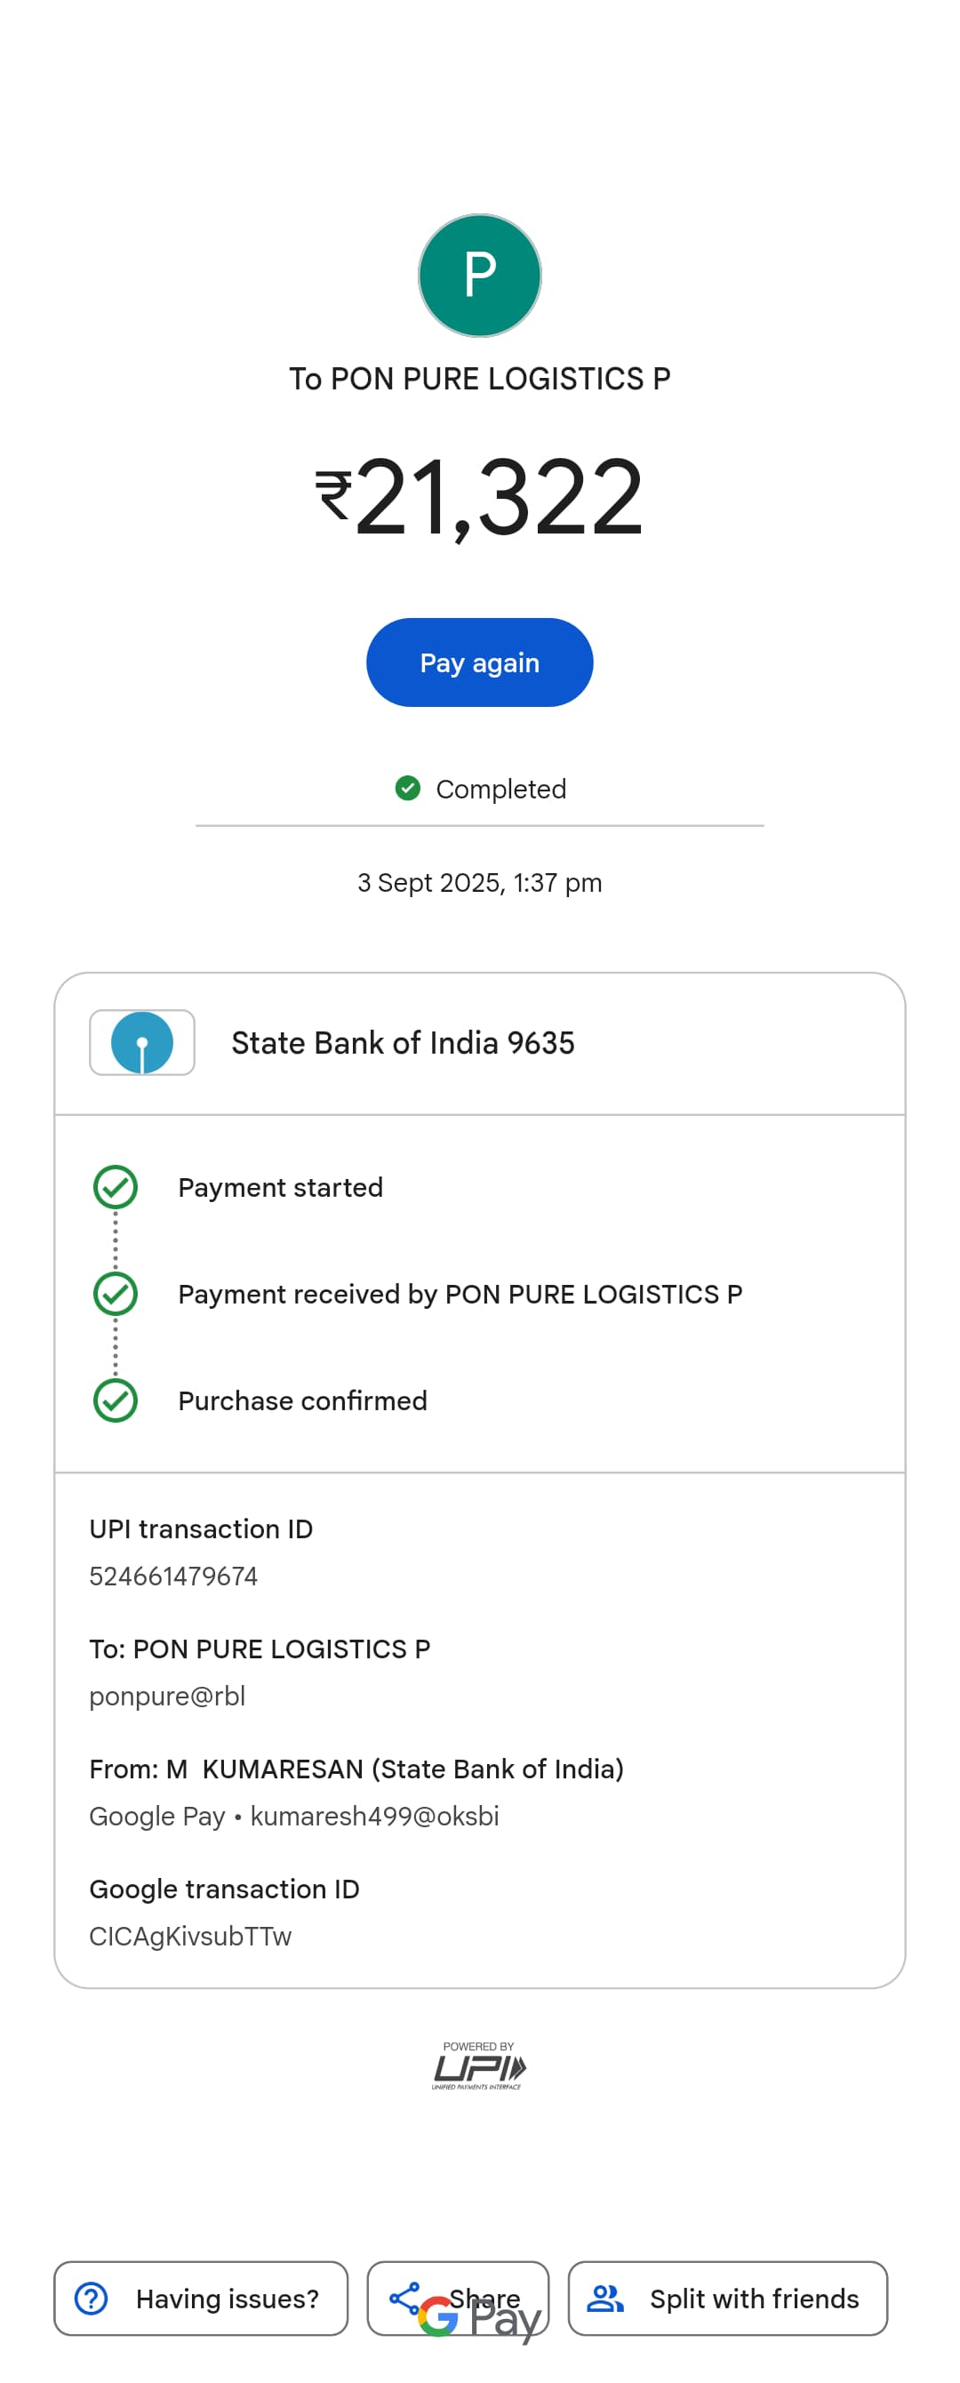Tap the Purchase confirmed check icon

pos(116,1400)
